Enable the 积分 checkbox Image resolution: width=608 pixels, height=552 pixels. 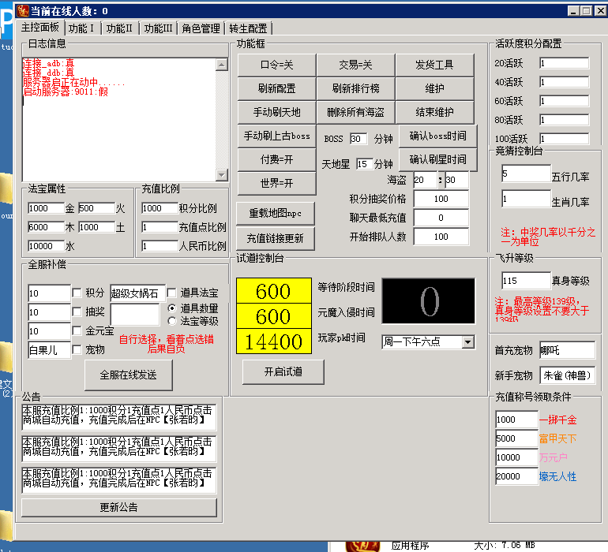click(77, 293)
